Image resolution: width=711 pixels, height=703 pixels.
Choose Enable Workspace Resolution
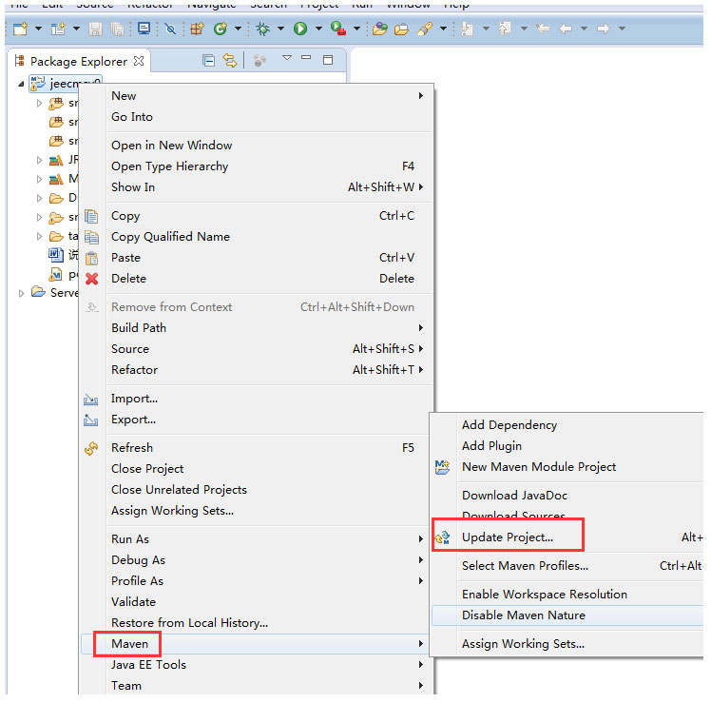pos(544,595)
